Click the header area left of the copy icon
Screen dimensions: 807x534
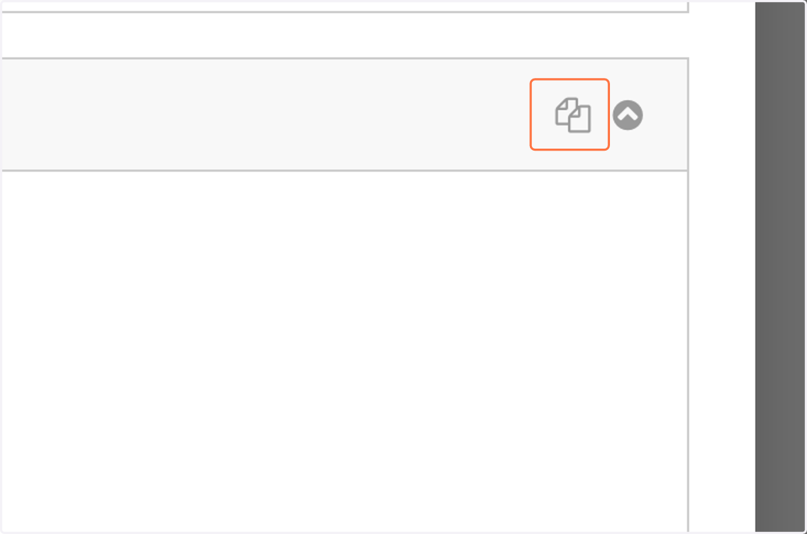coord(265,114)
